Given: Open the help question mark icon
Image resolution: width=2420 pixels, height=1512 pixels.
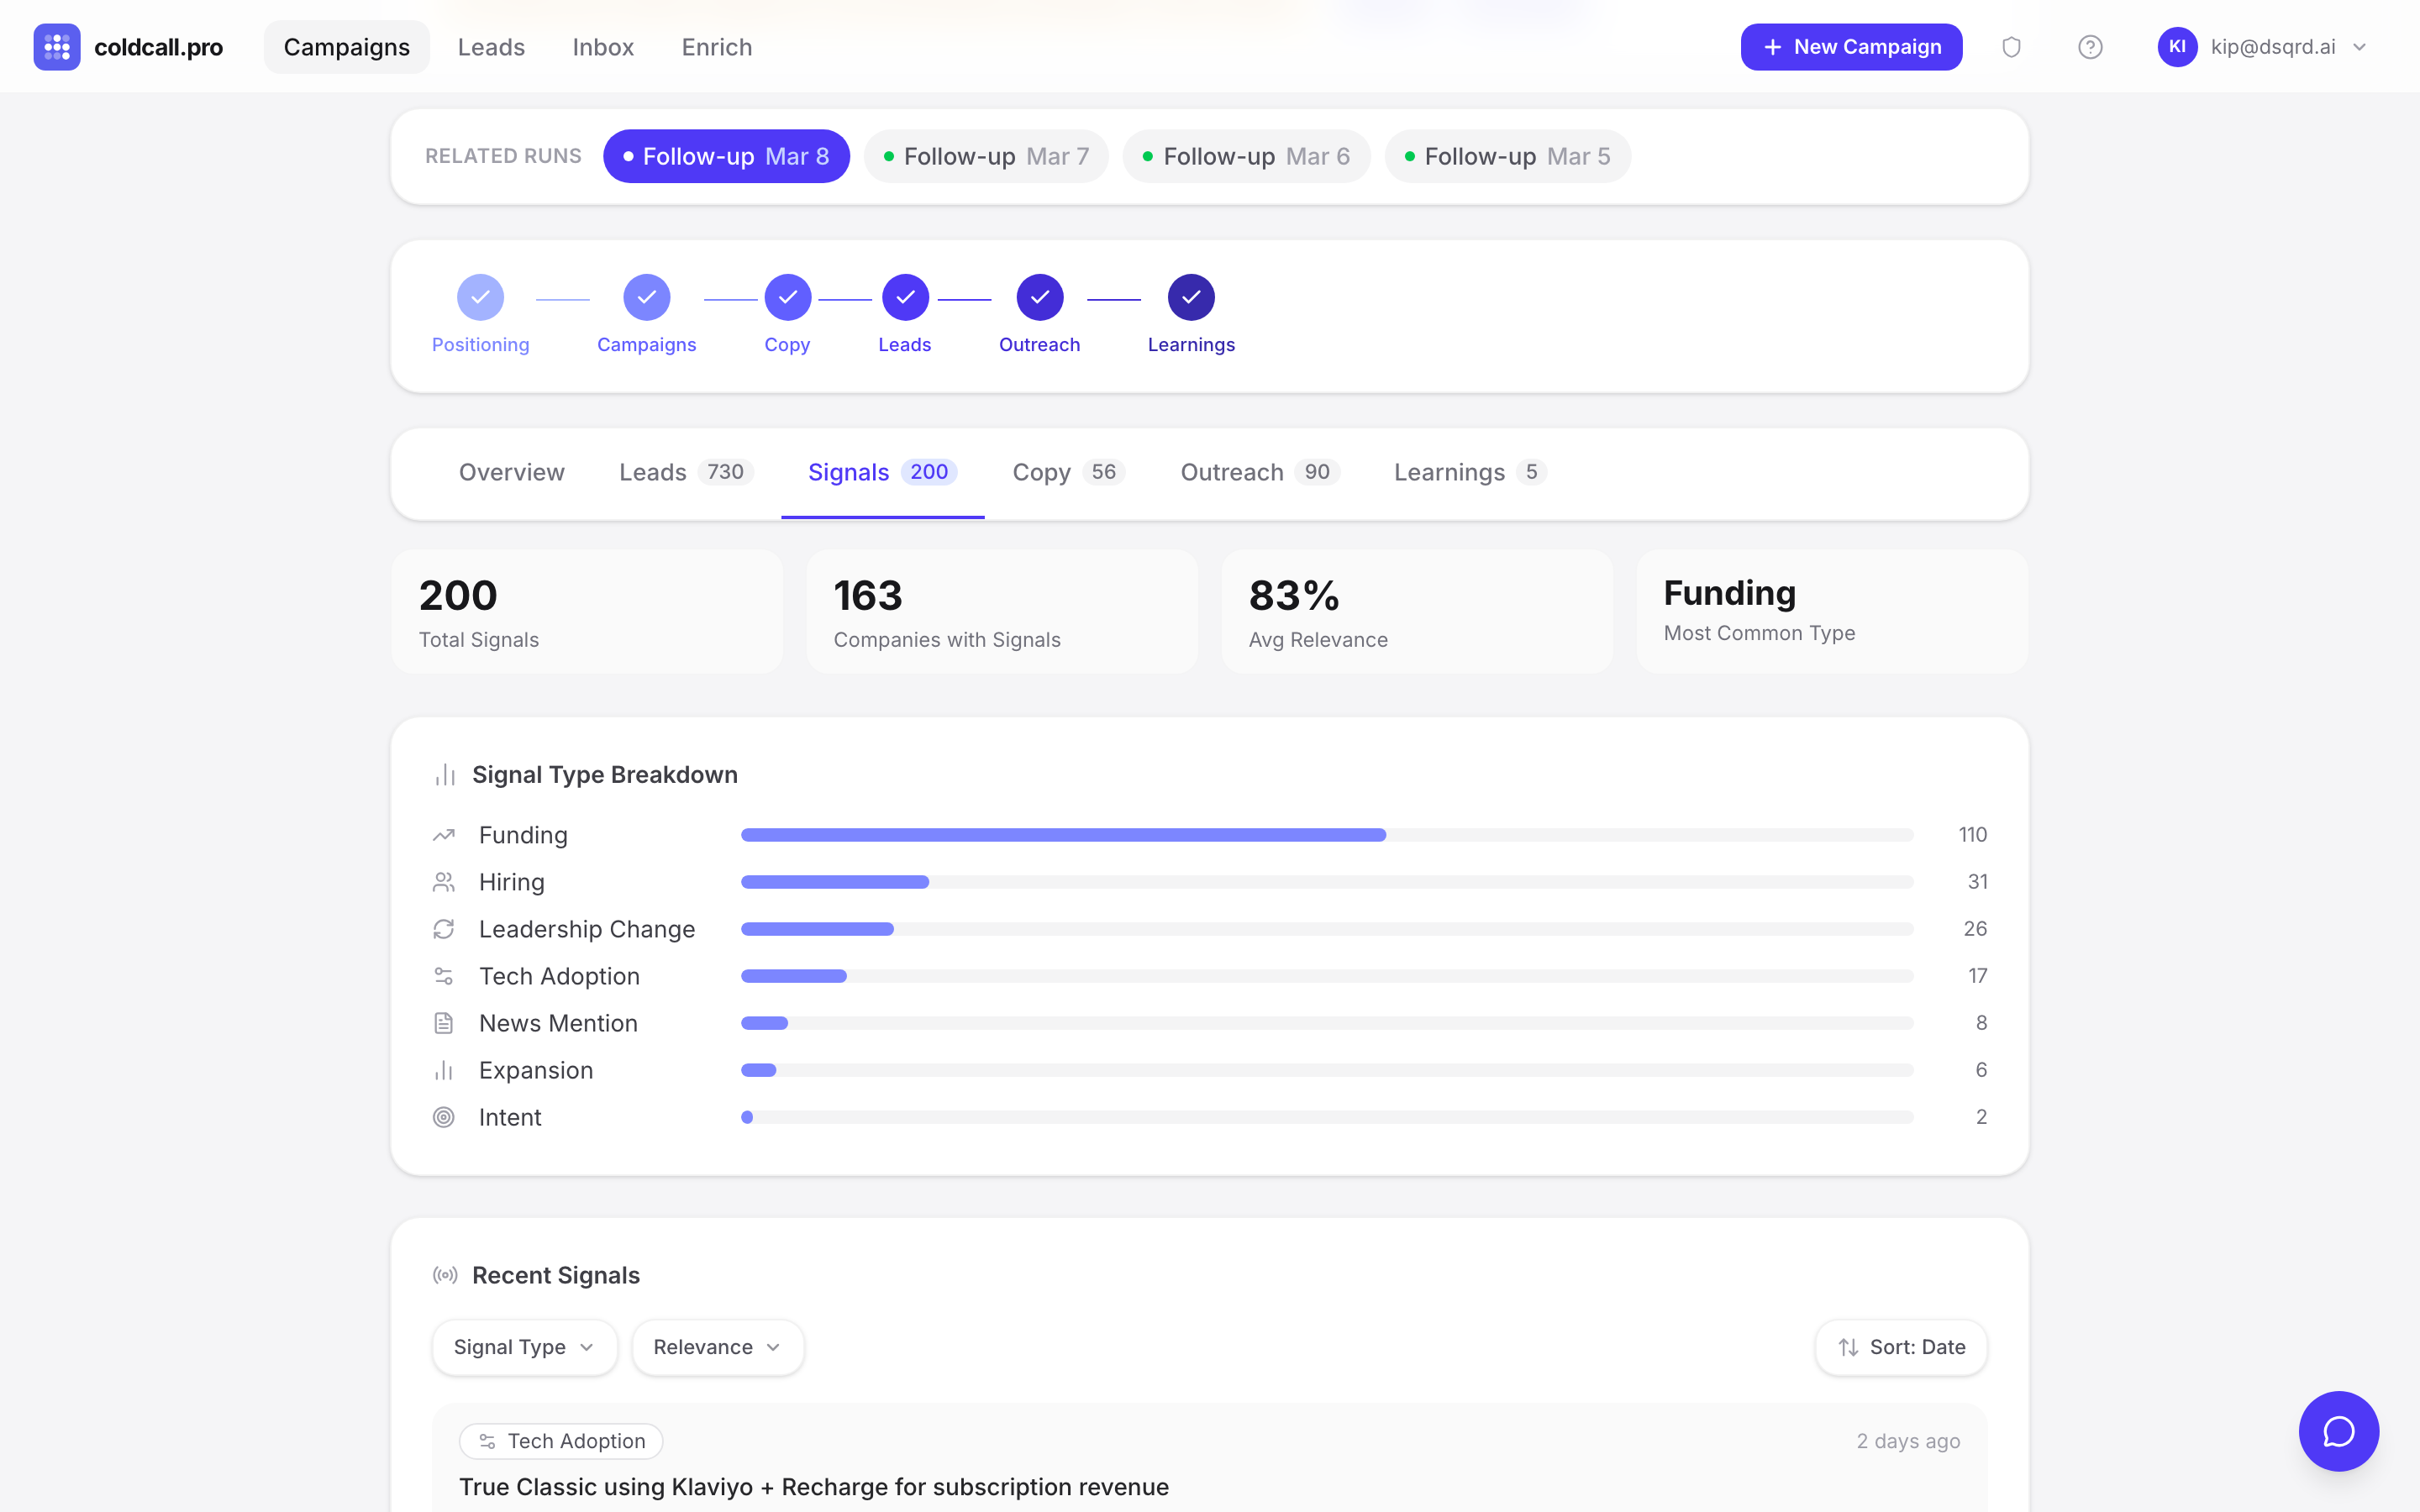Looking at the screenshot, I should click(2089, 47).
